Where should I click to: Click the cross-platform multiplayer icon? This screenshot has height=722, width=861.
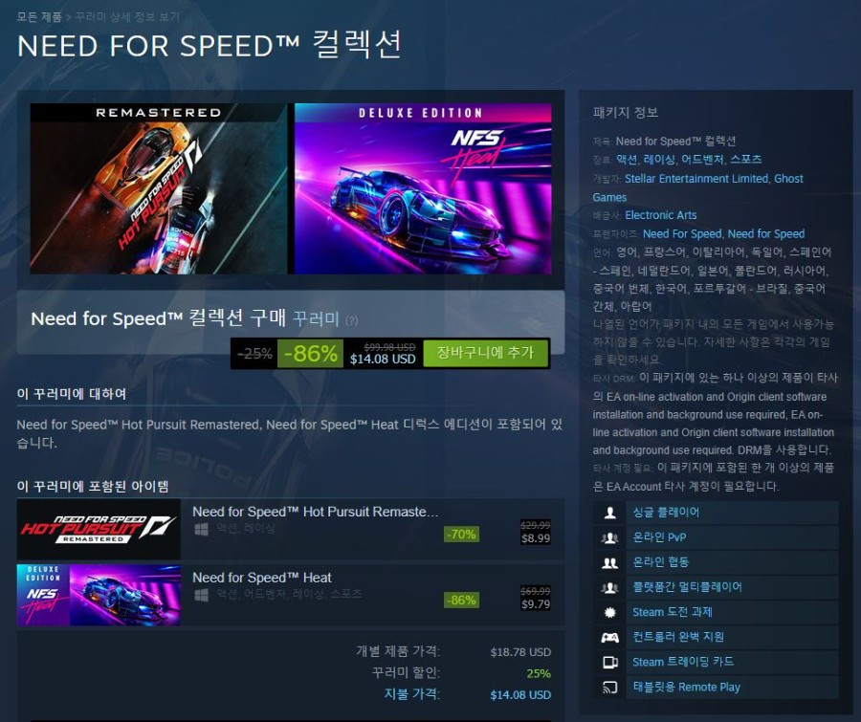(x=609, y=587)
